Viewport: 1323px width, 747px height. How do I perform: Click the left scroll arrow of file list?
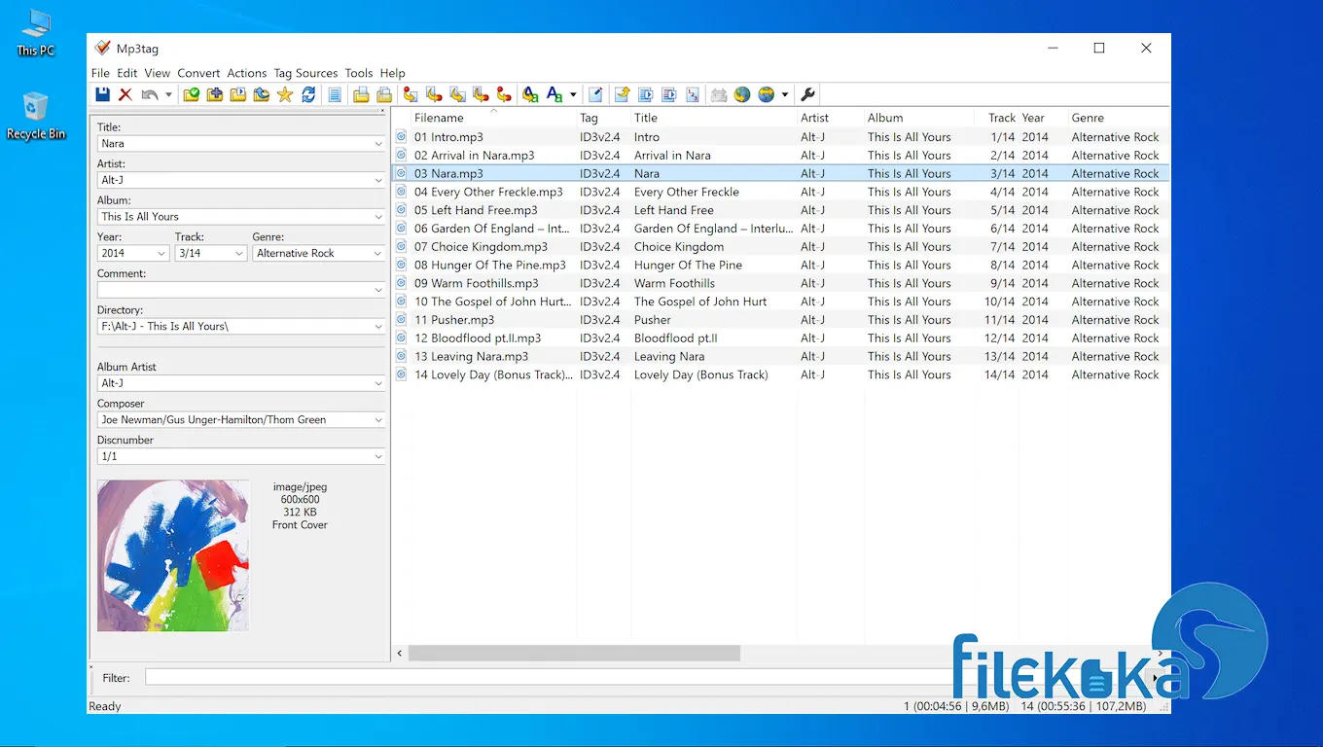point(400,654)
